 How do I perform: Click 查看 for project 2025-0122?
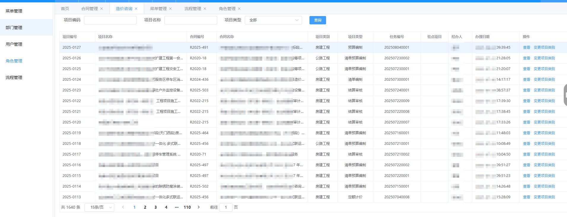click(526, 101)
